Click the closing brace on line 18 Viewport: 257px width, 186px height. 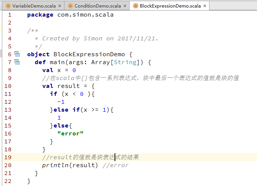click(x=44, y=149)
